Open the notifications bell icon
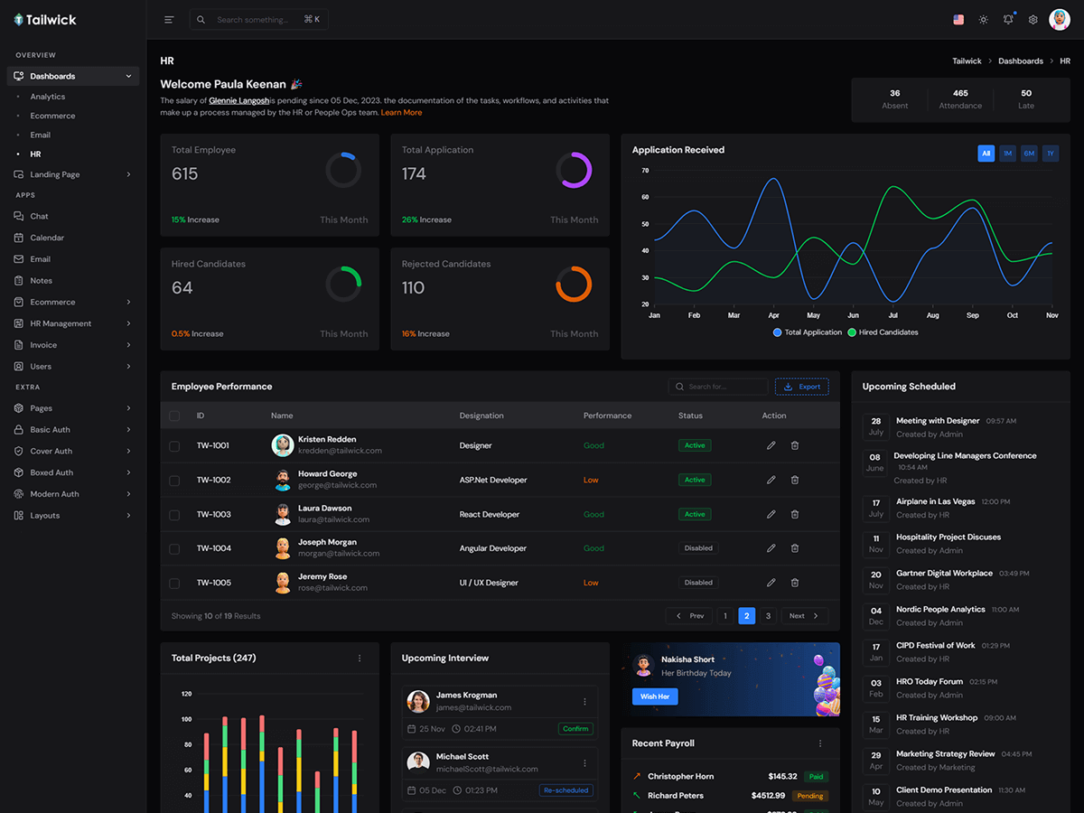Viewport: 1084px width, 813px height. pos(1008,20)
